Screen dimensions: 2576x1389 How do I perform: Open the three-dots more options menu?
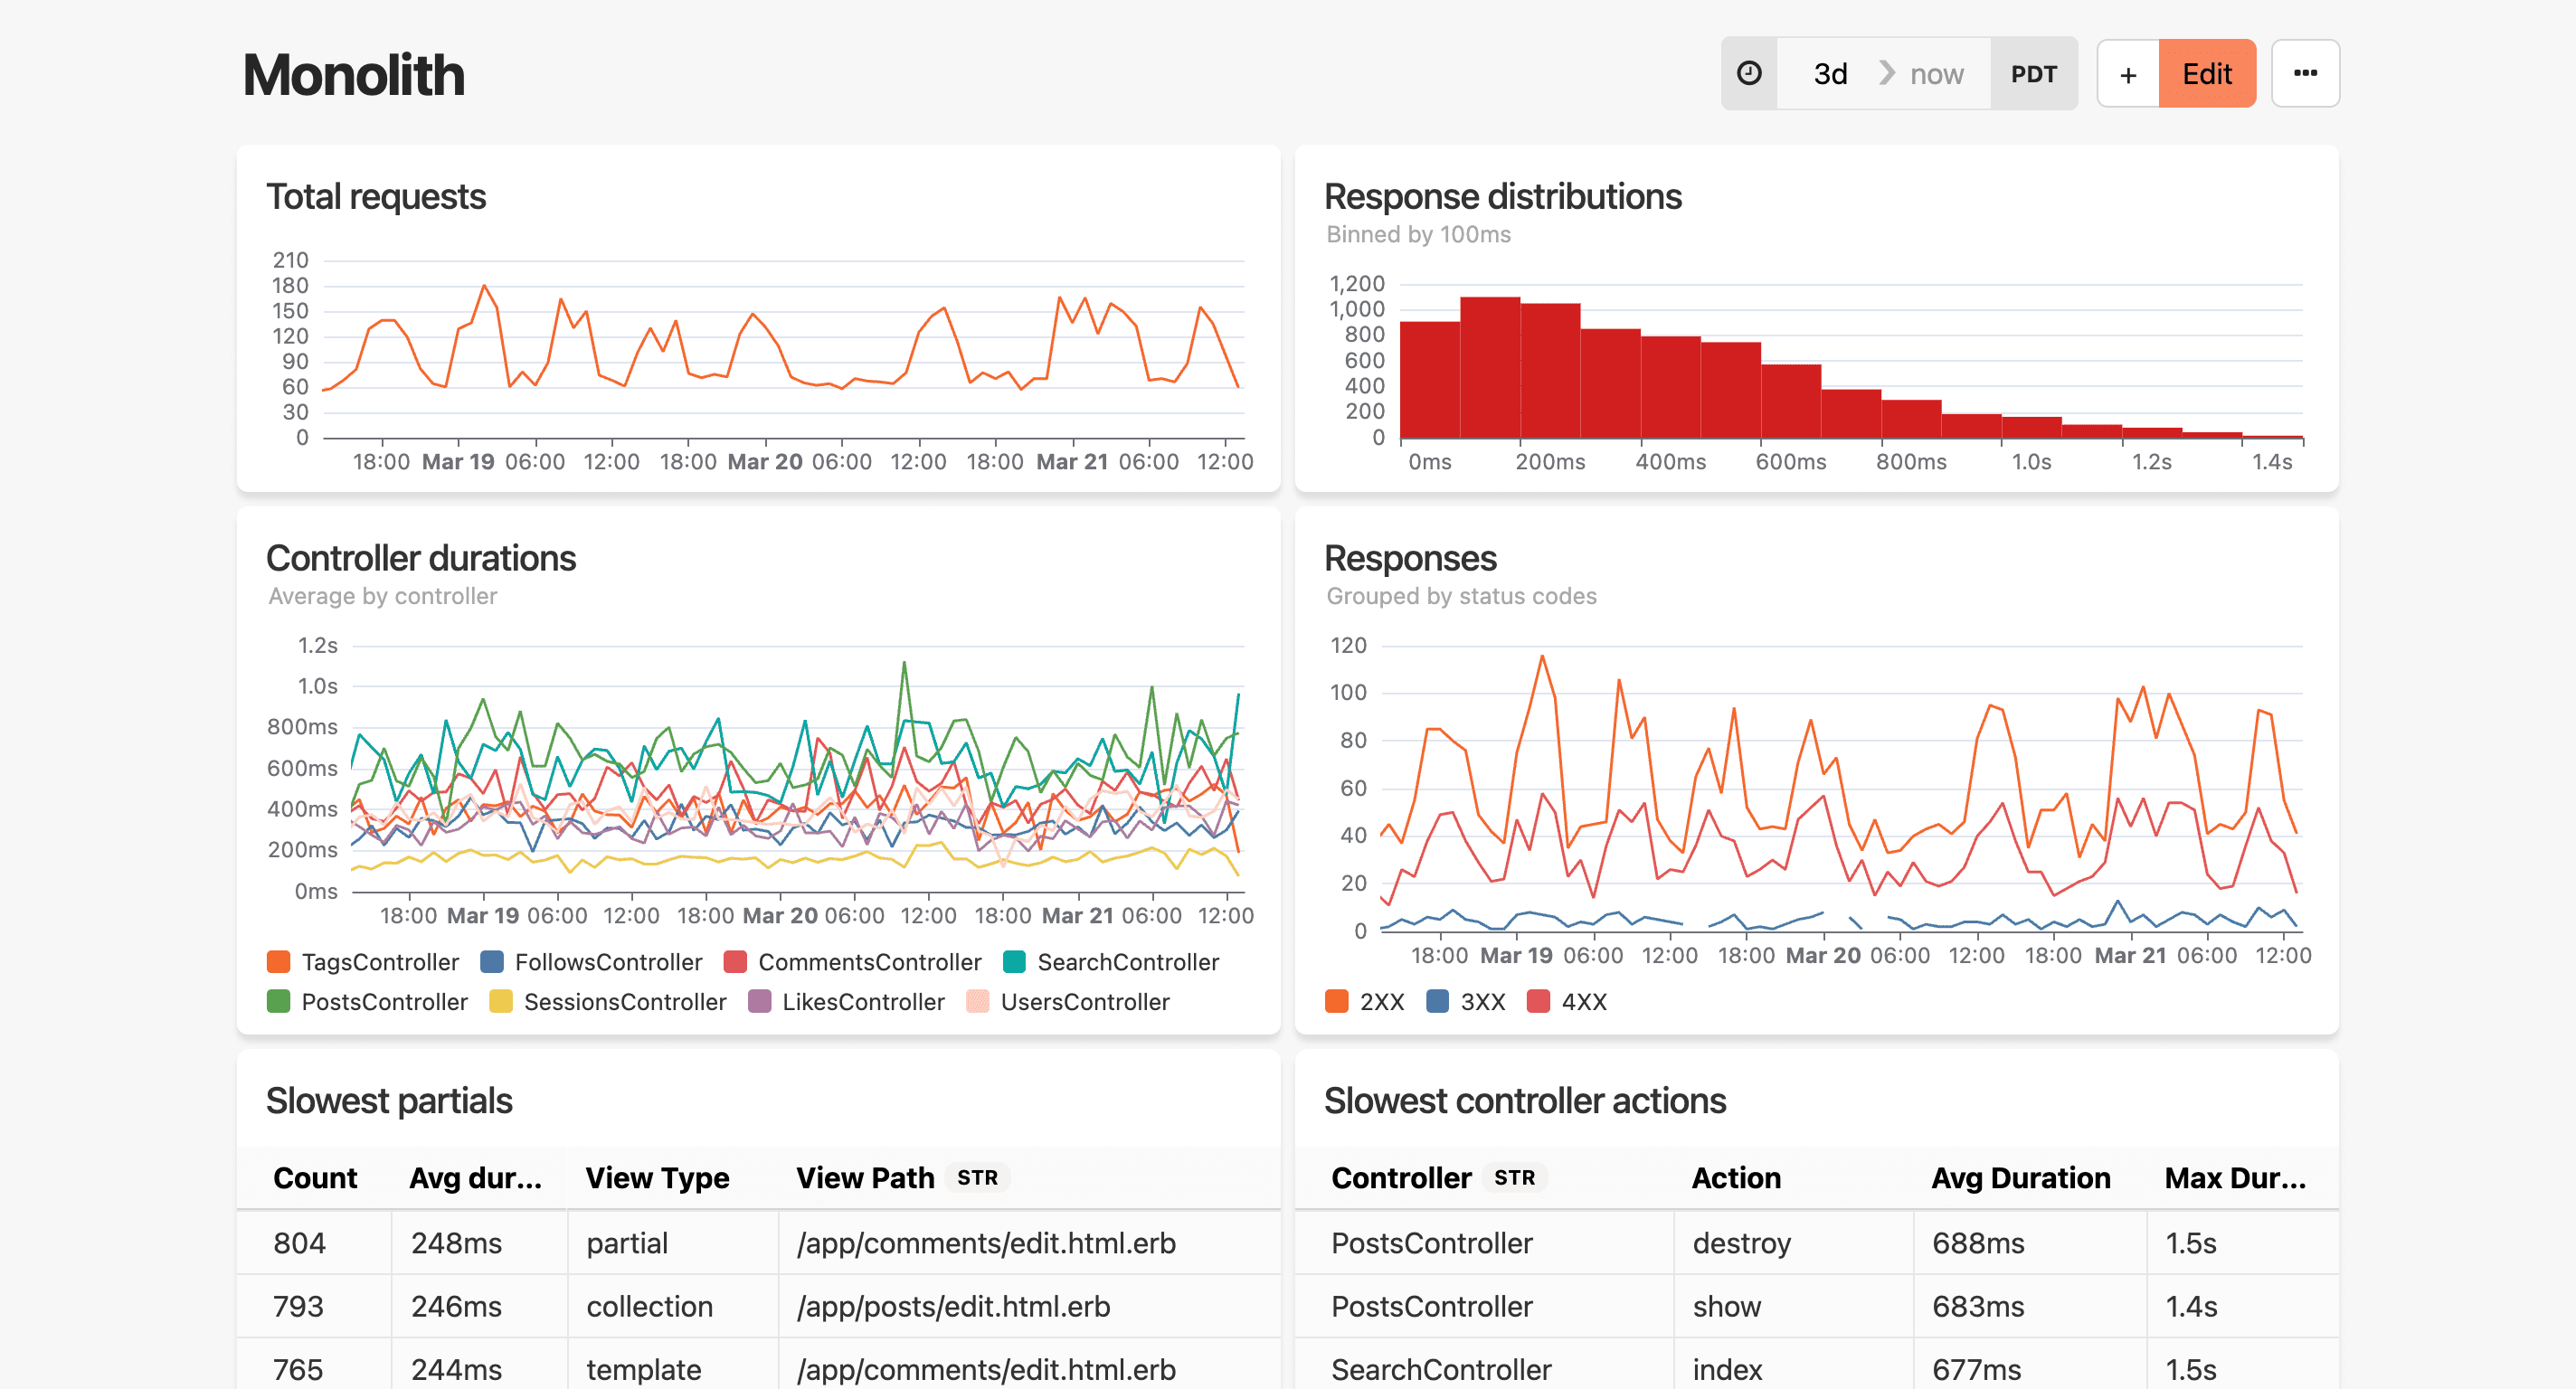click(x=2305, y=74)
